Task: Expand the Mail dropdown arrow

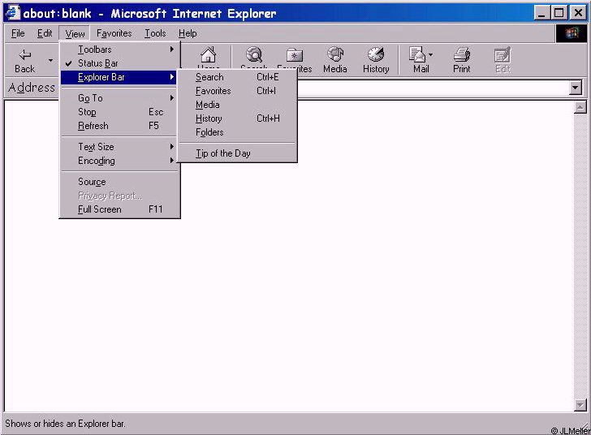Action: click(x=431, y=54)
